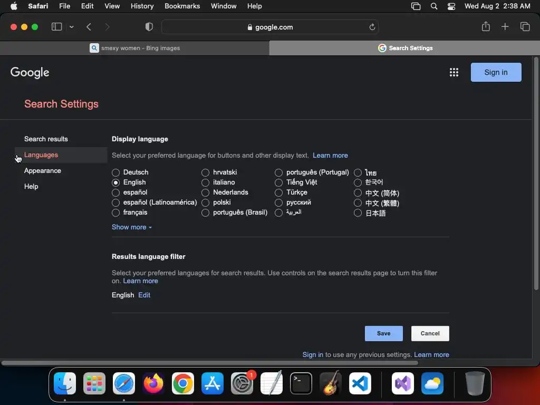Open the Trash in the dock
The height and width of the screenshot is (405, 540).
click(475, 383)
